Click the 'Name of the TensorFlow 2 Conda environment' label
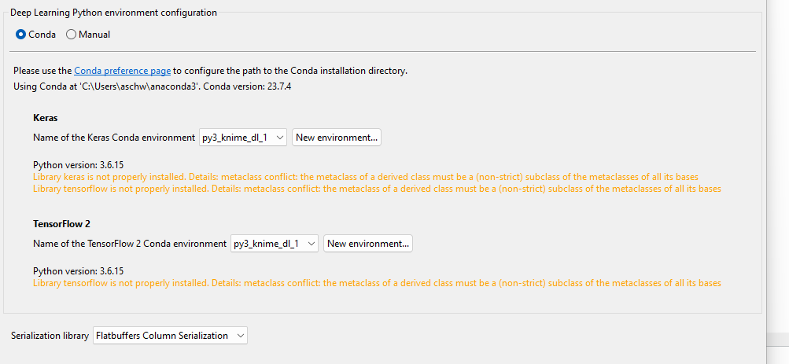 tap(130, 244)
